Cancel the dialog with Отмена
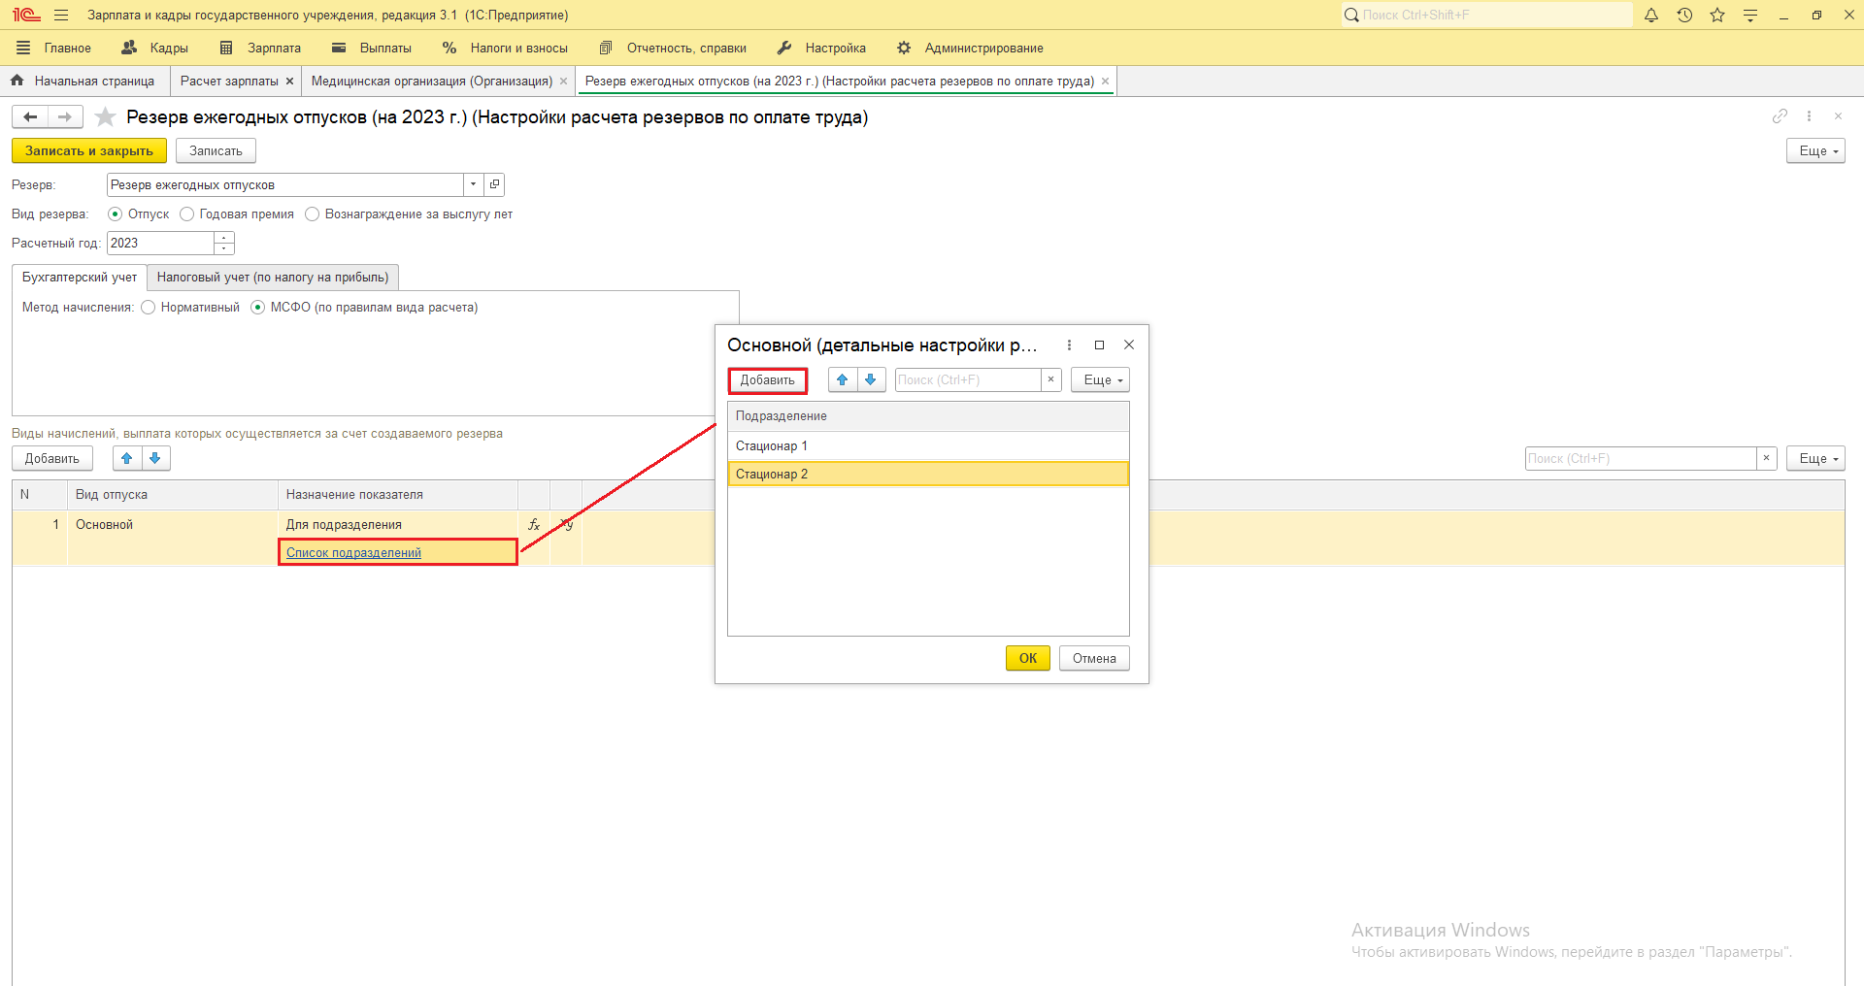Screen dimensions: 1864x986 1094,659
